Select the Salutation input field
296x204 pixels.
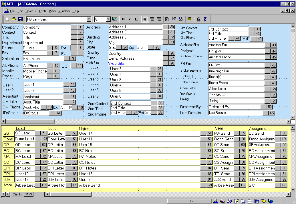pyautogui.click(x=43, y=58)
